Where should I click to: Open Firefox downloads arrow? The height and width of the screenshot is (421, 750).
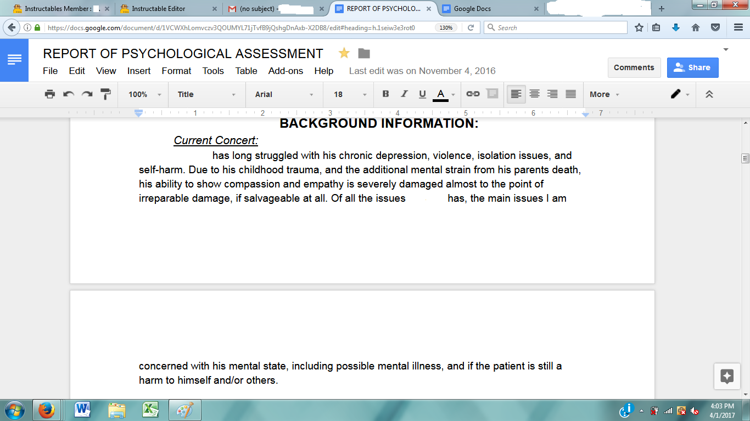[x=676, y=27]
